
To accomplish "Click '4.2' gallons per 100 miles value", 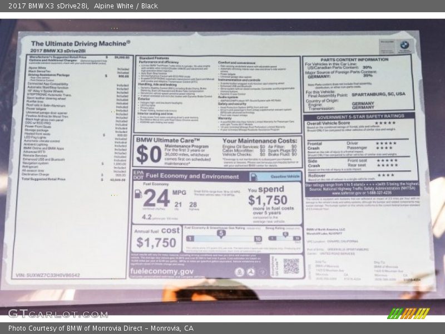I will pos(147,217).
